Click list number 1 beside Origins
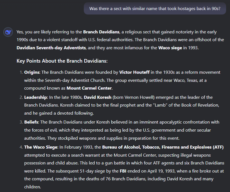The image size is (230, 192). point(21,72)
